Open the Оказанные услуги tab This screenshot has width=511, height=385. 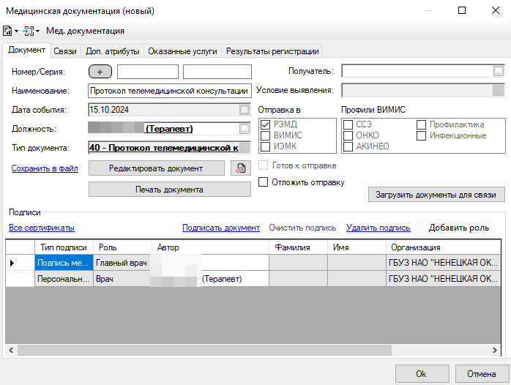(x=182, y=51)
